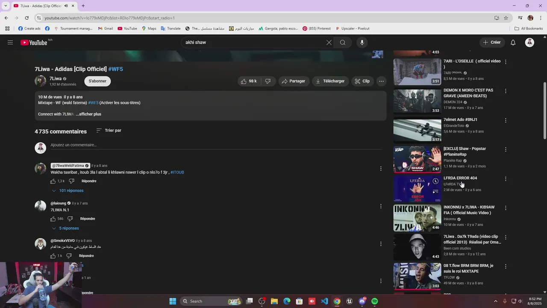Click the add comment field
The height and width of the screenshot is (308, 547).
pos(216,145)
